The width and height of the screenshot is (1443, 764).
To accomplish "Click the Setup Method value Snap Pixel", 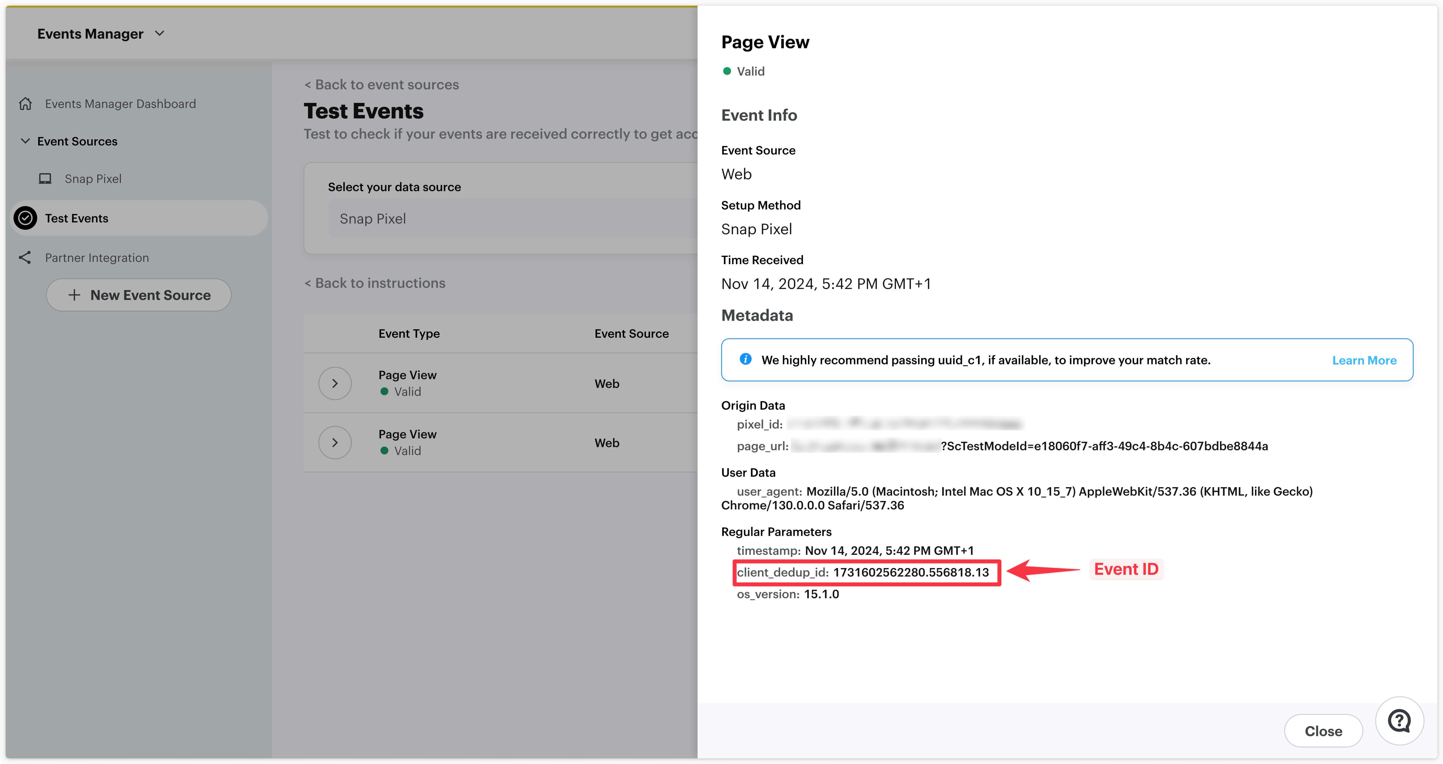I will pos(756,229).
